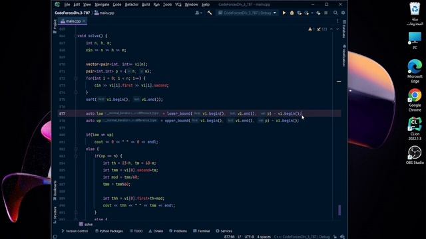
Task: Open the TODO tool window
Action: point(136,231)
